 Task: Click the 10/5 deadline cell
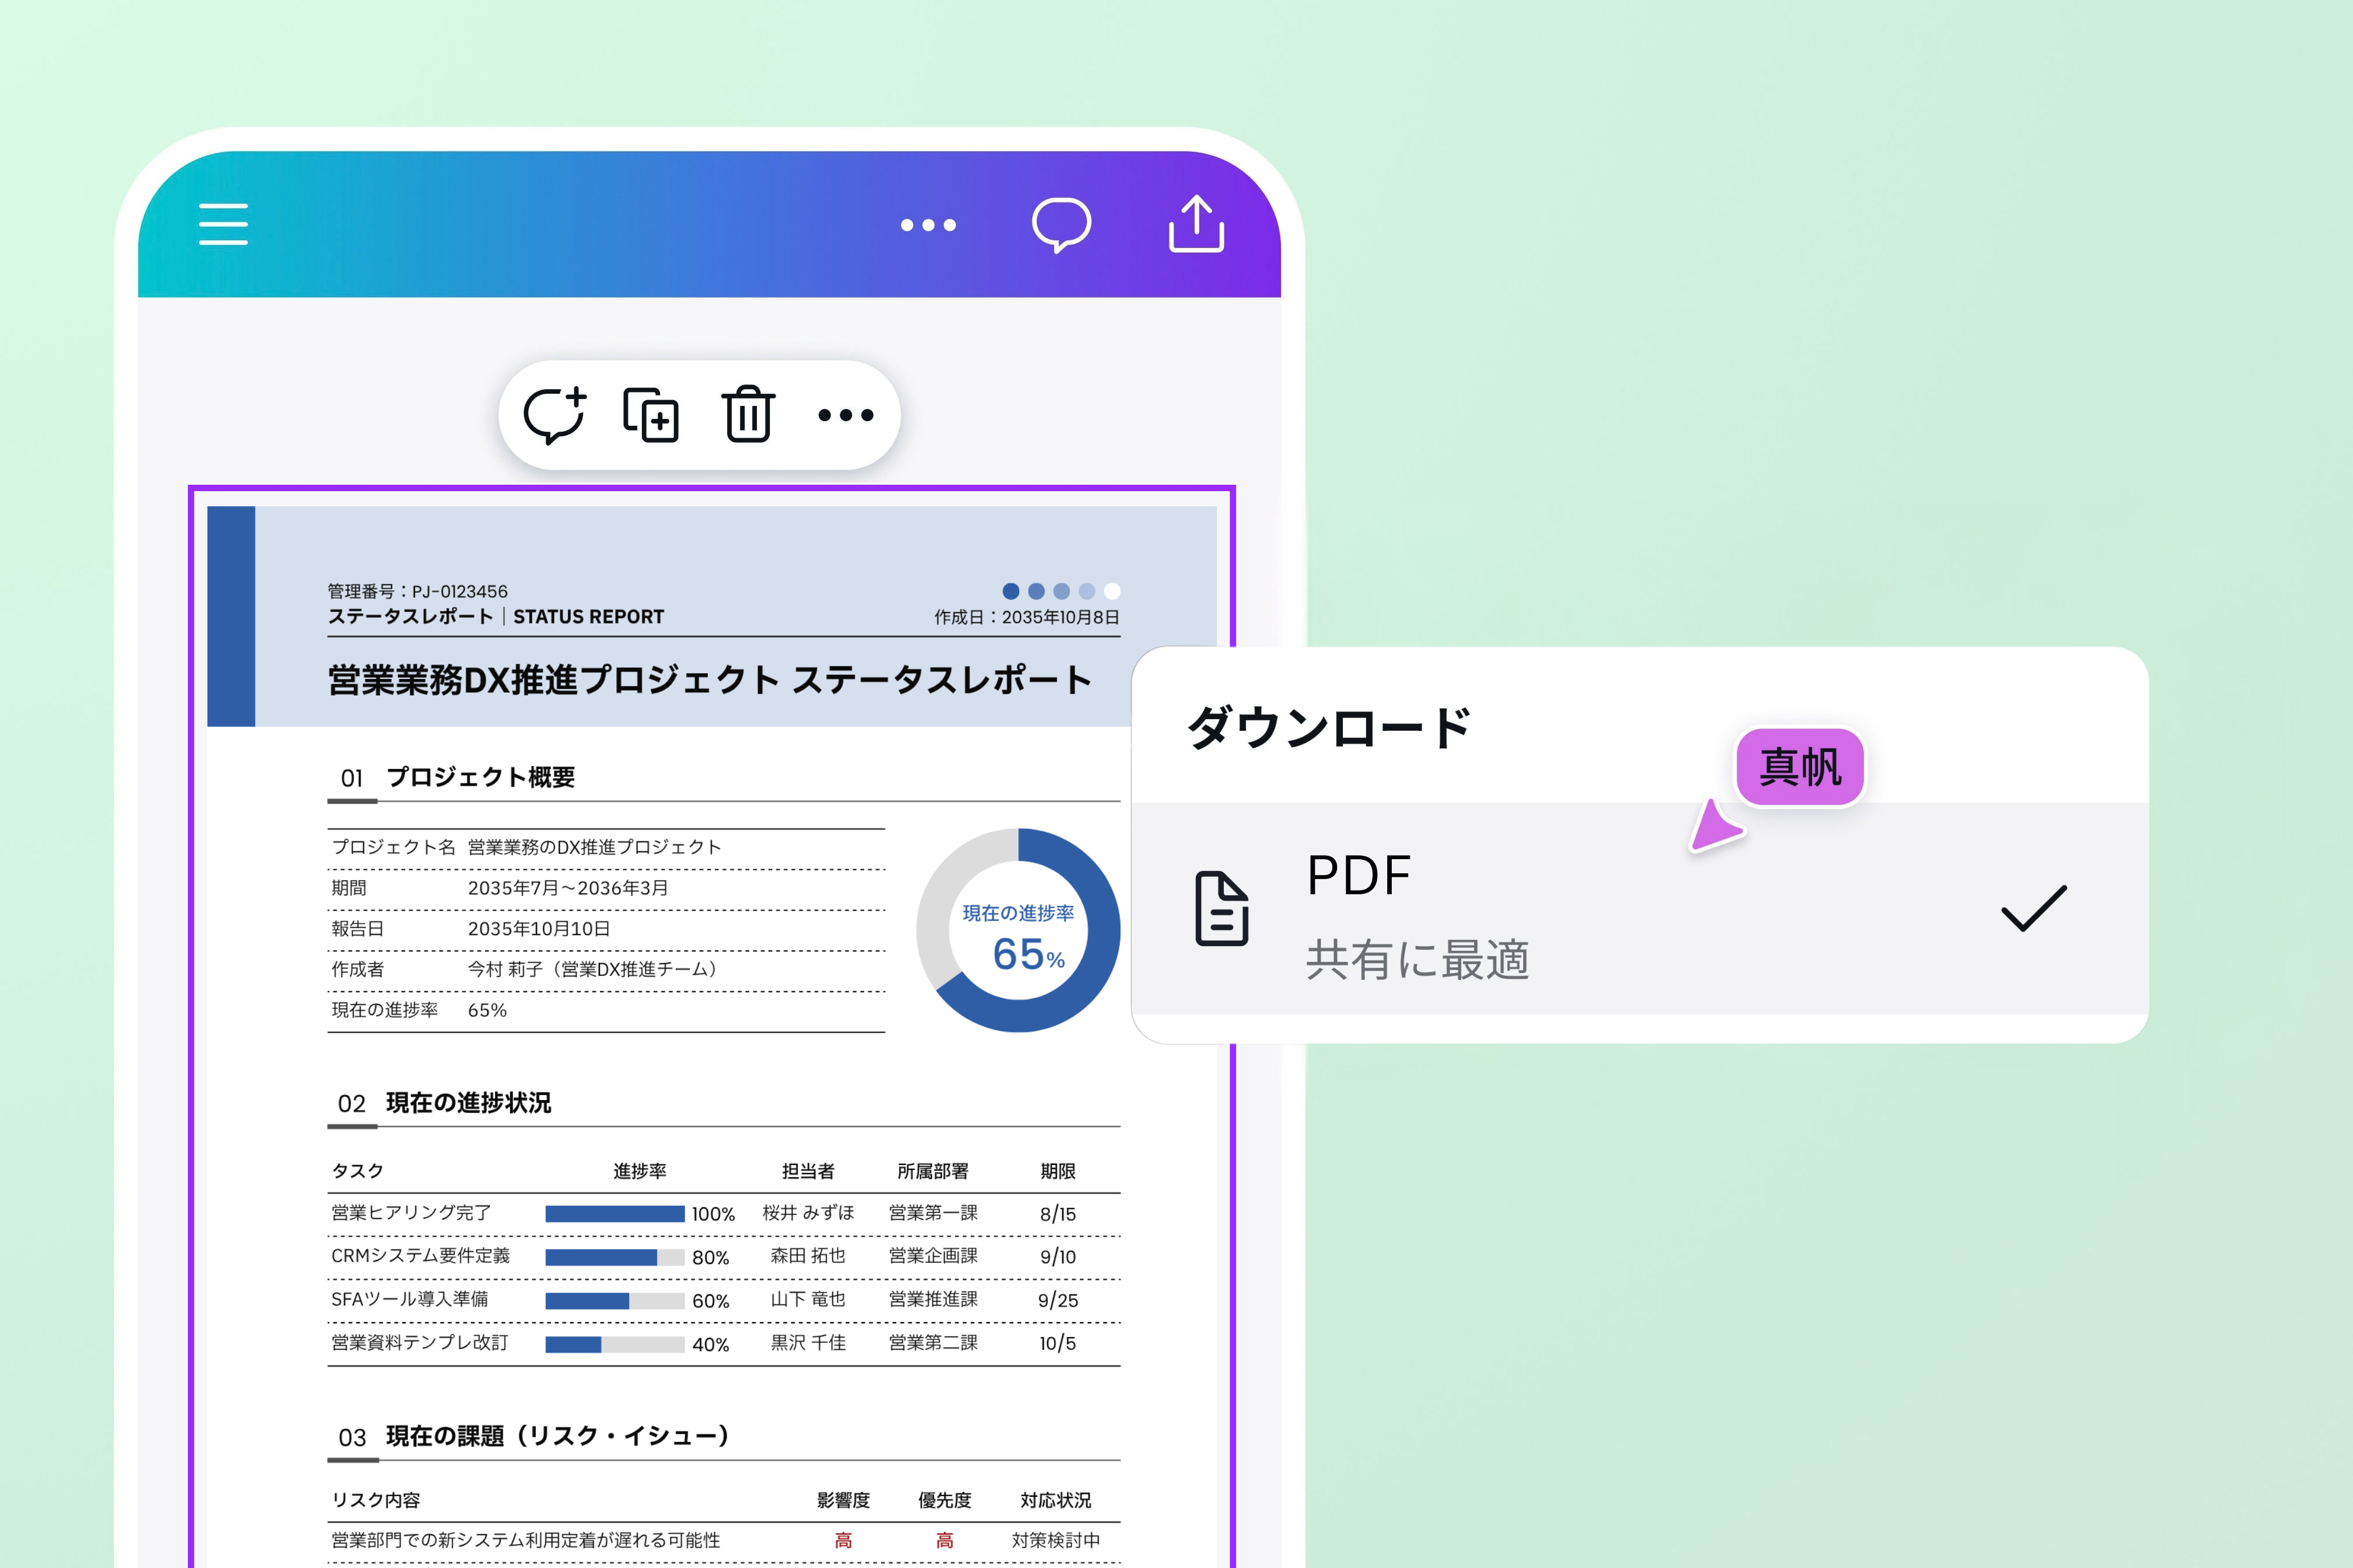pos(1057,1343)
